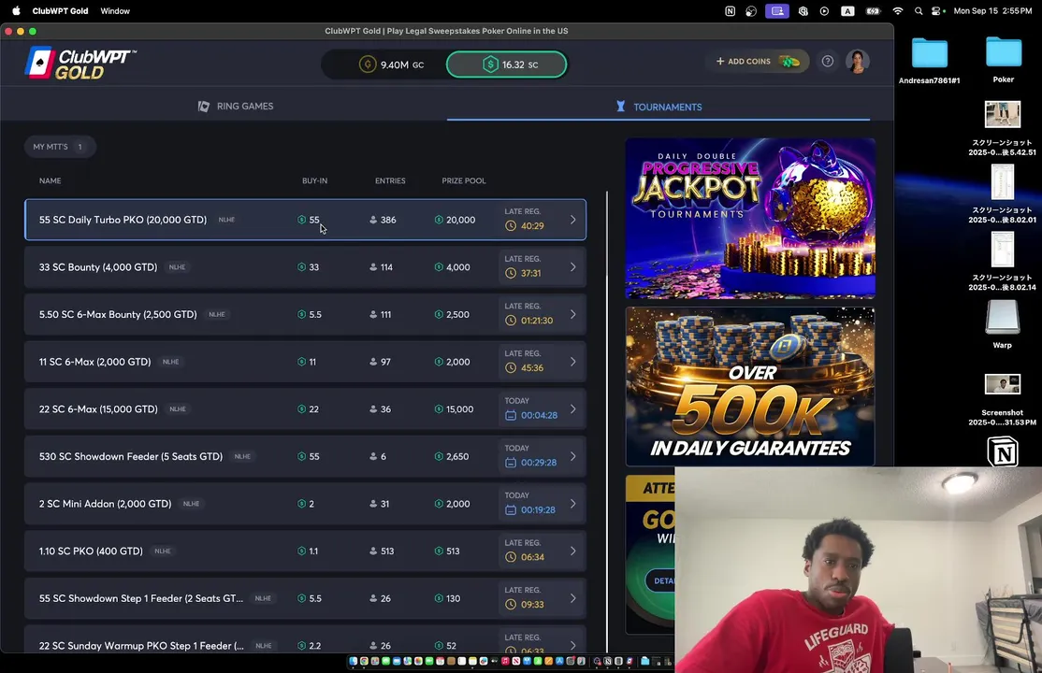
Task: Open the ClubWPT Gold logo home
Action: 80,64
